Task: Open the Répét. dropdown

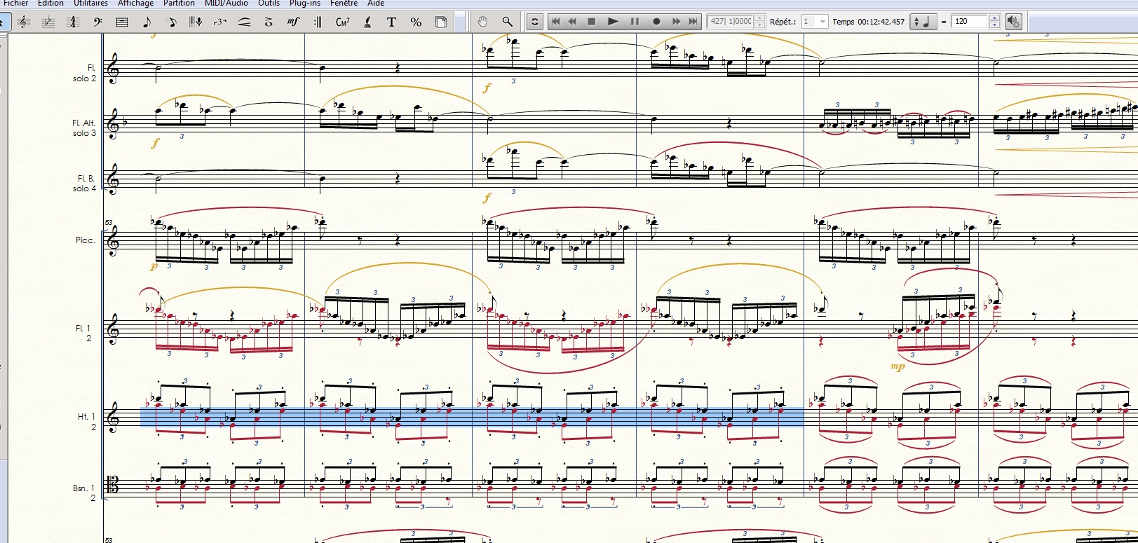Action: click(822, 22)
